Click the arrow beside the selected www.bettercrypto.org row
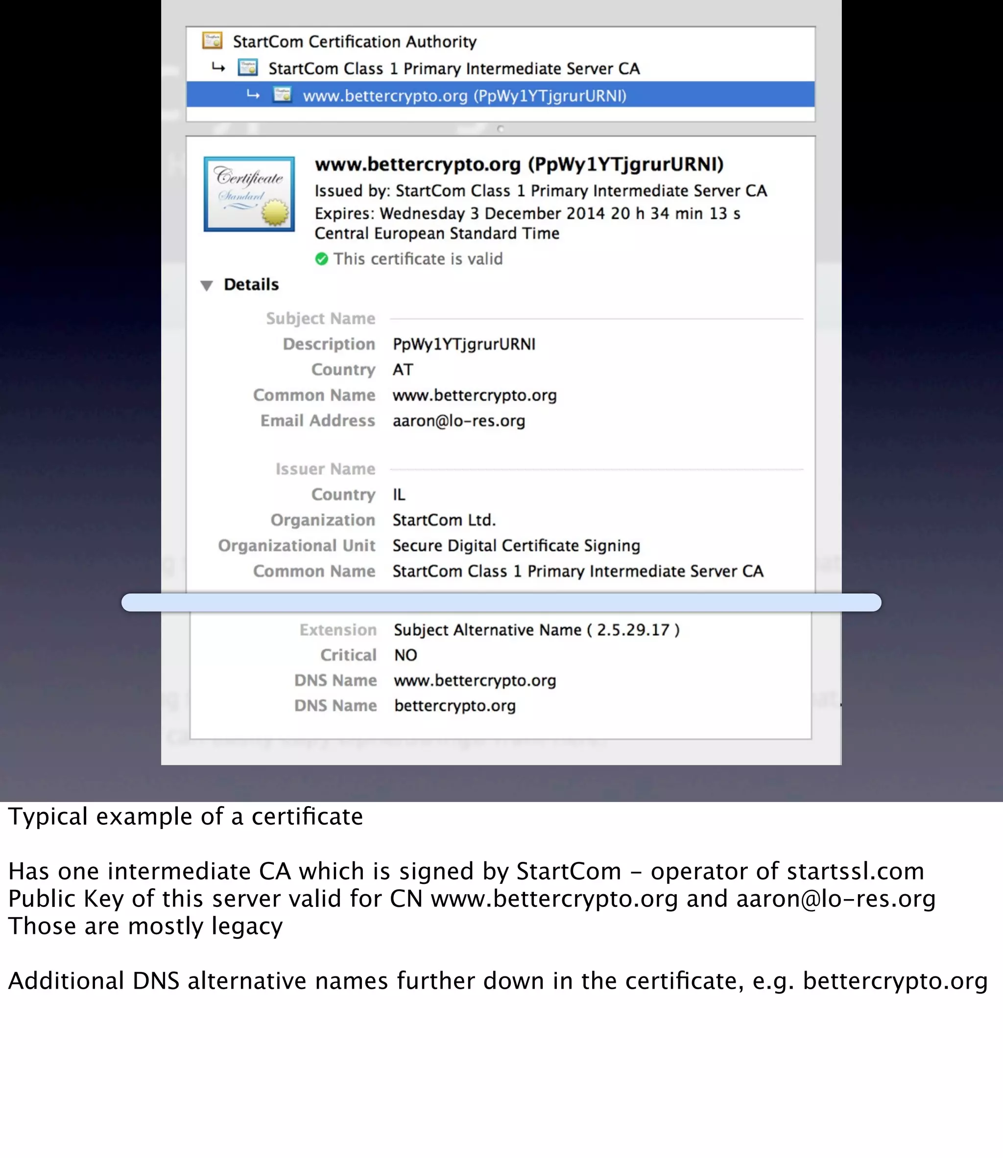1003x1158 pixels. tap(253, 95)
